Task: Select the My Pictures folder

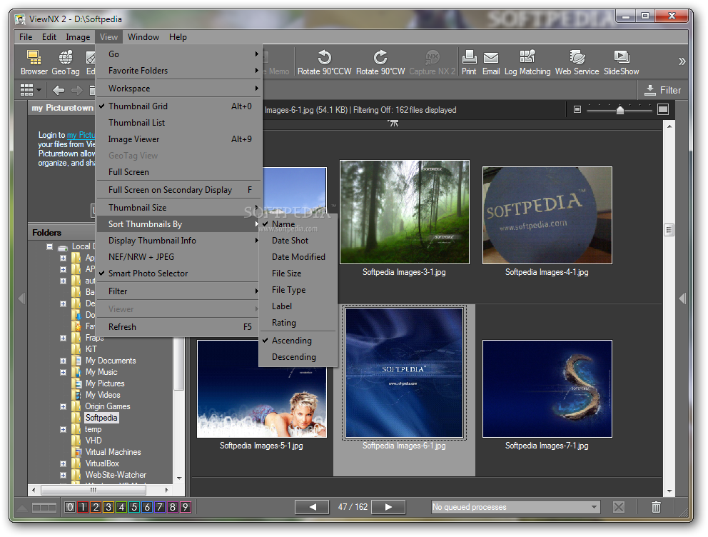Action: click(x=105, y=383)
